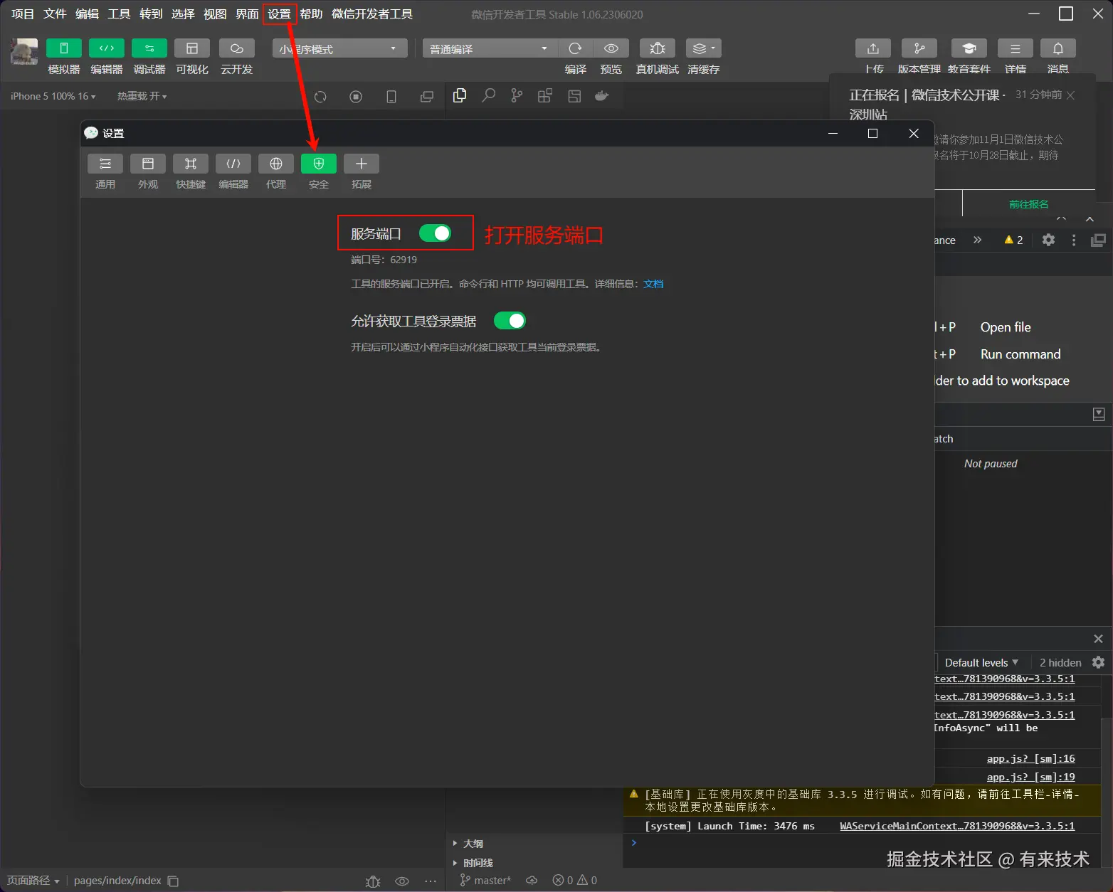Screen dimensions: 1113x892
Task: Open the Docker whale icon in editor
Action: pos(602,95)
